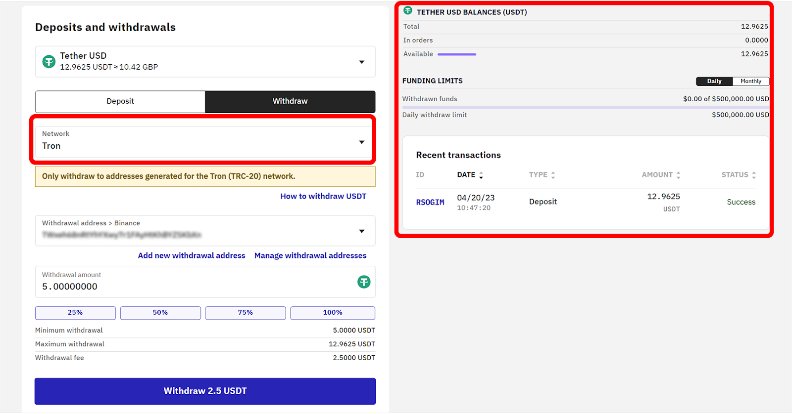Click the ID column header

click(x=420, y=175)
